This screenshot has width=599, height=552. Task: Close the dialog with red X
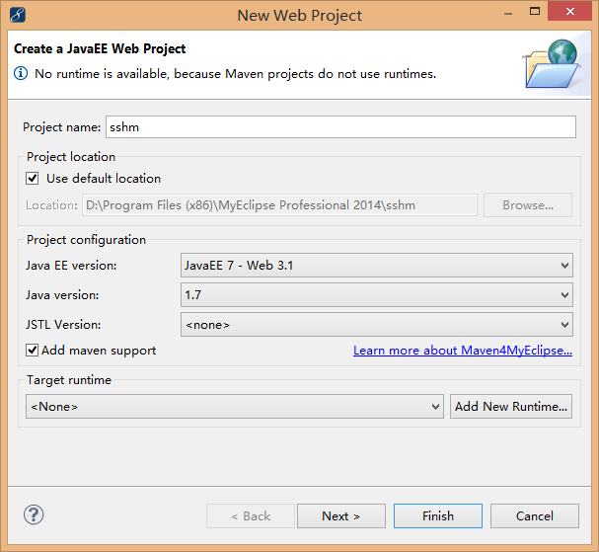pos(570,12)
